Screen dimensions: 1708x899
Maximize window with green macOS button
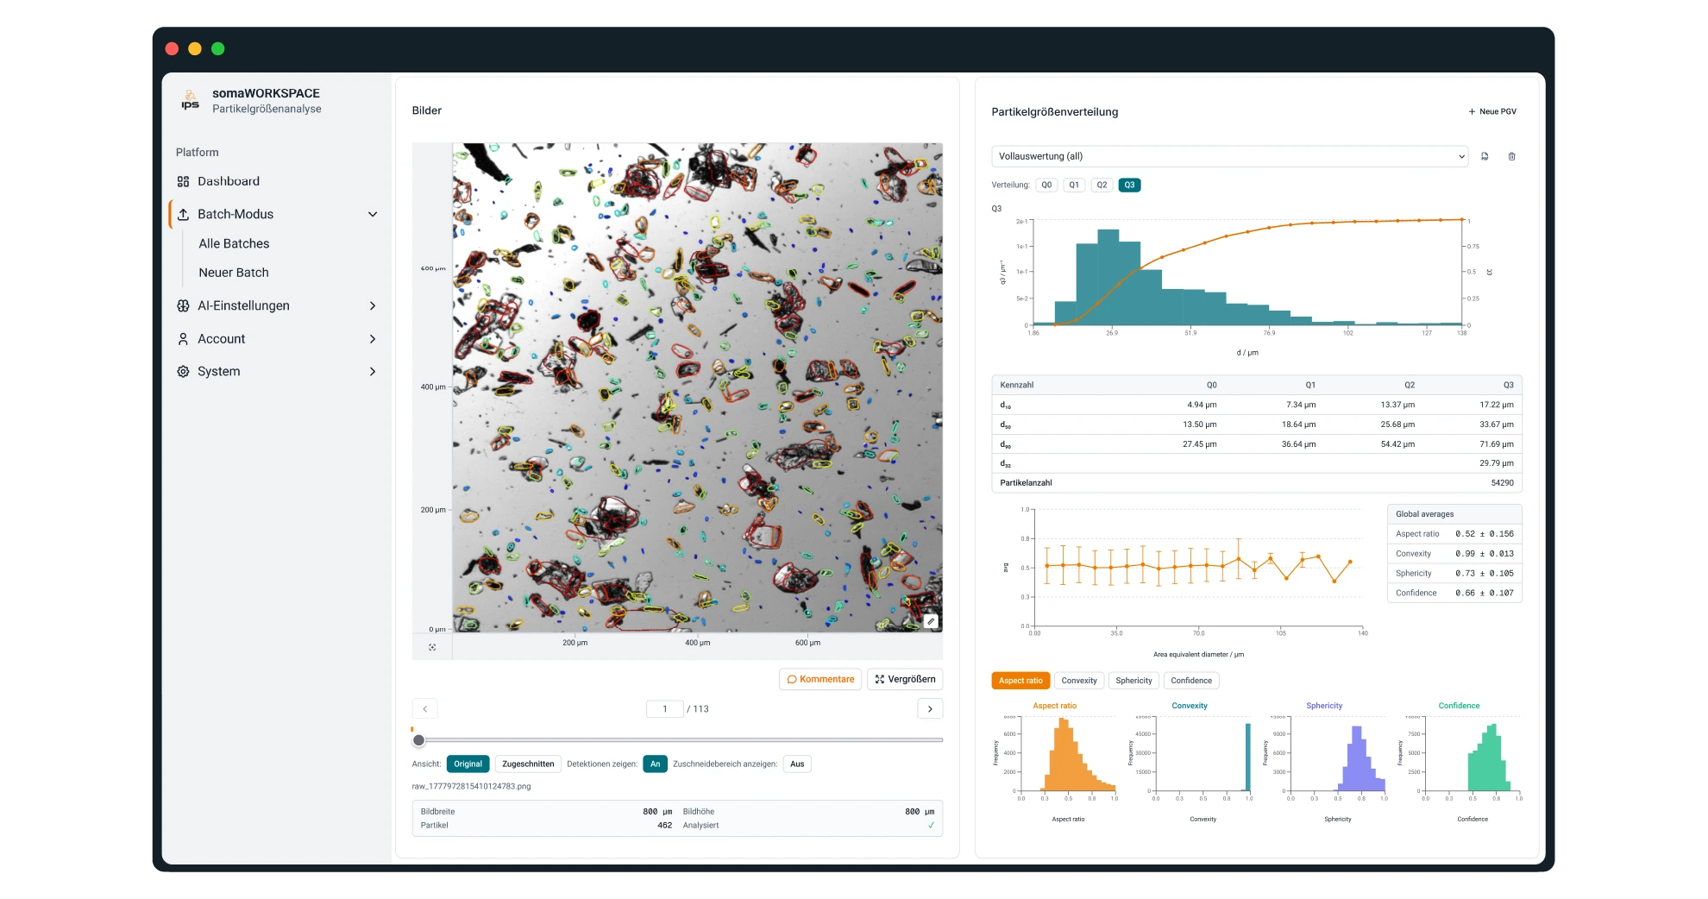(x=218, y=49)
